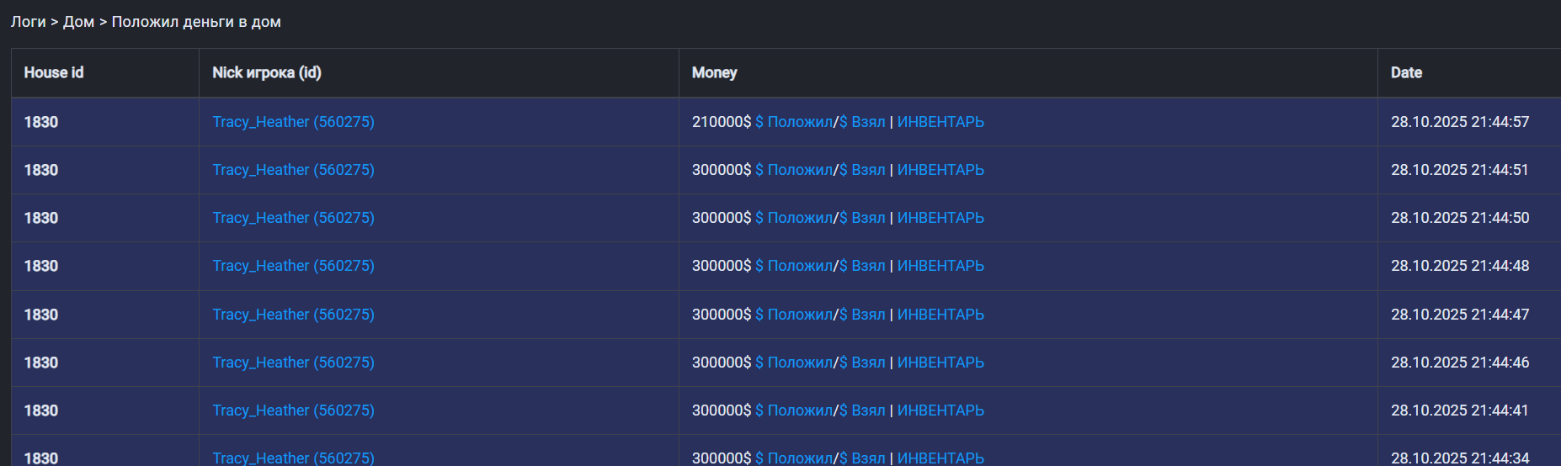The image size is (1561, 466).
Task: Open Tracy_Heather link in the 21:44:48 row
Action: click(293, 266)
